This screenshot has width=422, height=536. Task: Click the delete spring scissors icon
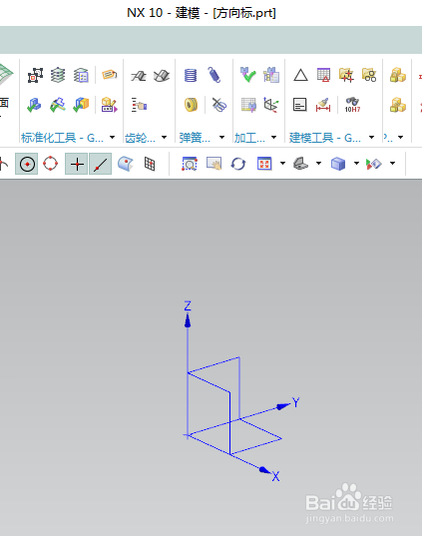coord(218,105)
